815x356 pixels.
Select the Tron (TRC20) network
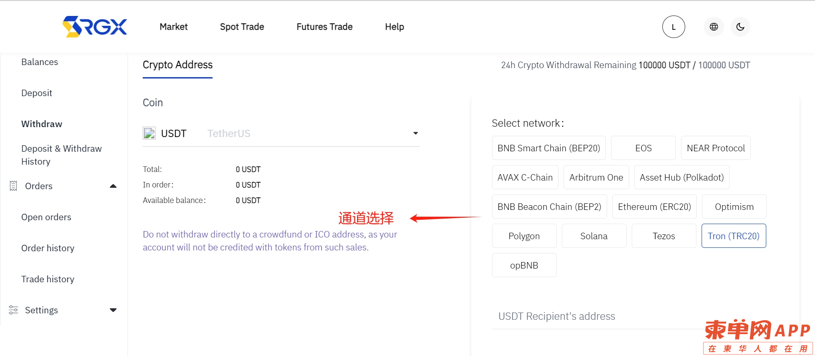click(733, 236)
